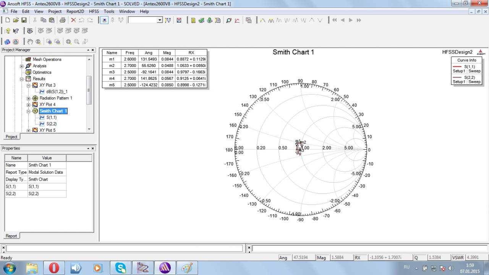Open the toolbar combo box dropdown
This screenshot has height=275, width=489.
(160, 20)
